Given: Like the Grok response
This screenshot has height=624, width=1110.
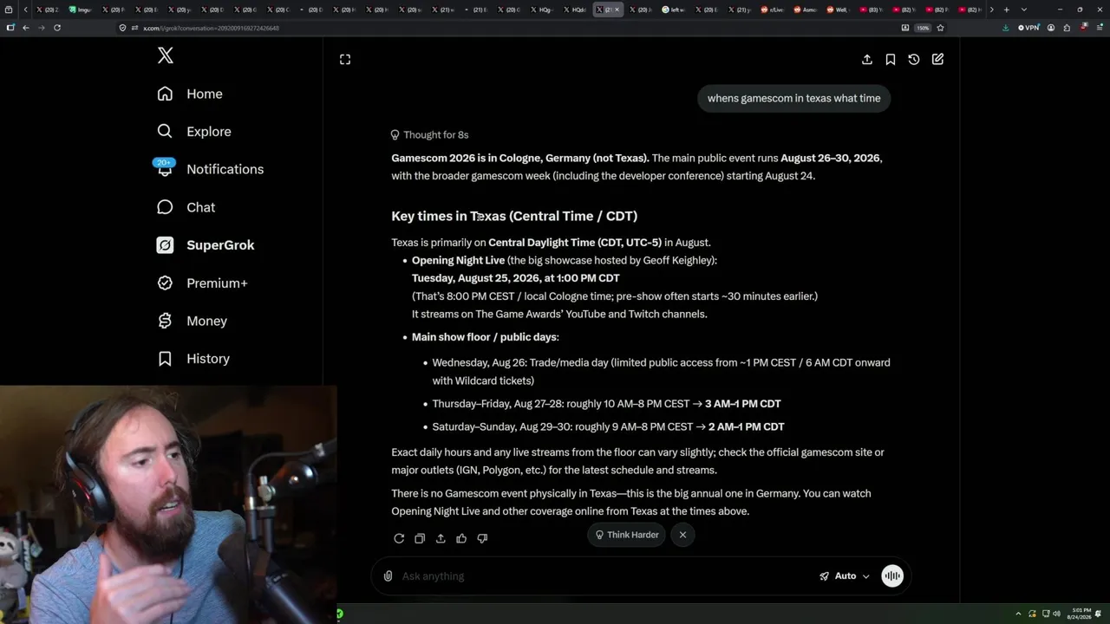Looking at the screenshot, I should (x=461, y=538).
